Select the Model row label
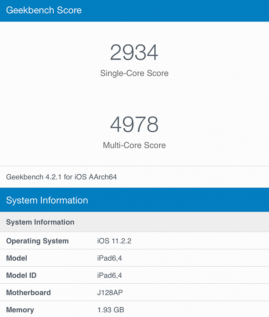 click(x=17, y=258)
